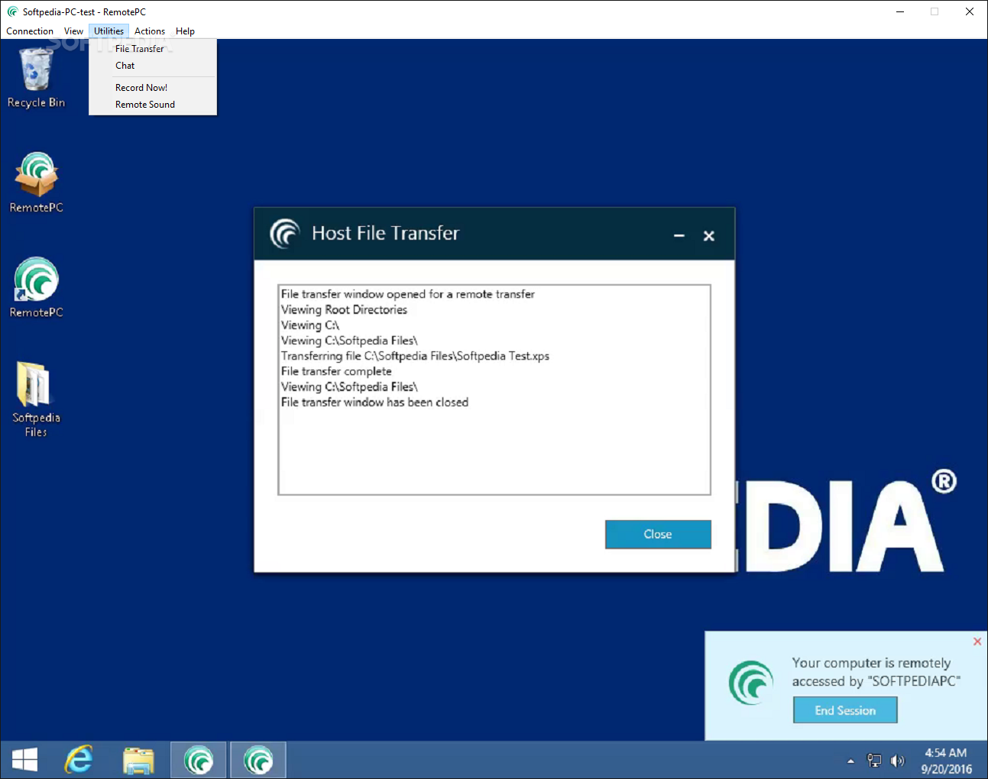The height and width of the screenshot is (779, 988).
Task: Click log line 'Viewing C:\' entry
Action: tap(310, 325)
